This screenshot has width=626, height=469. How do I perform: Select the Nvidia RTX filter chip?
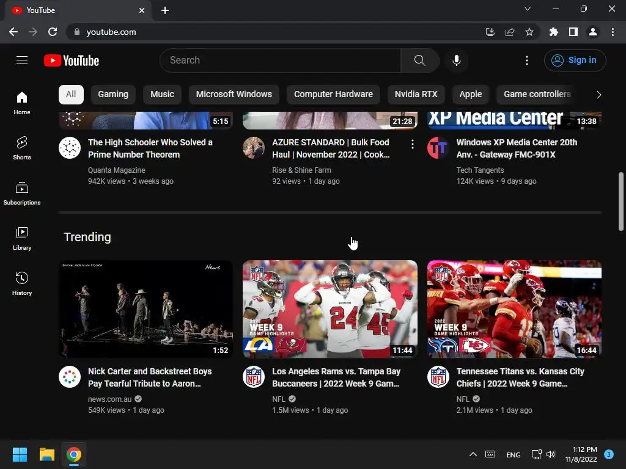coord(416,94)
